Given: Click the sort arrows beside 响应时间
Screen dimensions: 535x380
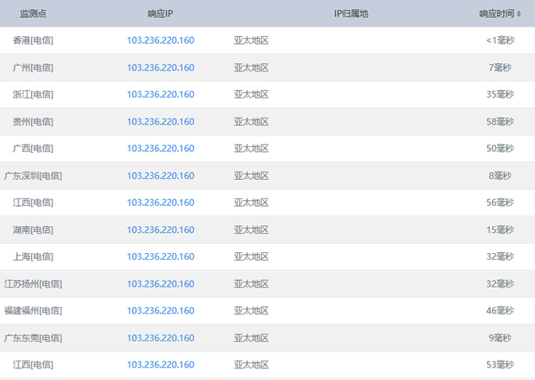Looking at the screenshot, I should coord(519,14).
